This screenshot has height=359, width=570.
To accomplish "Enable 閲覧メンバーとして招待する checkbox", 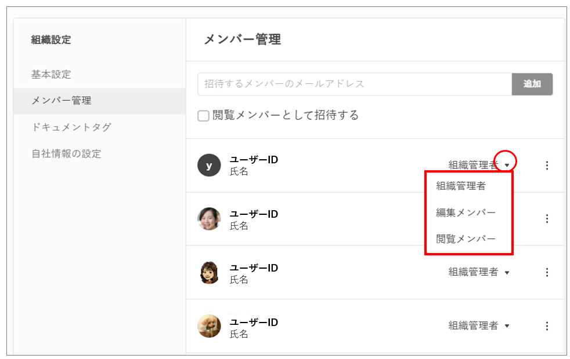I will click(203, 116).
